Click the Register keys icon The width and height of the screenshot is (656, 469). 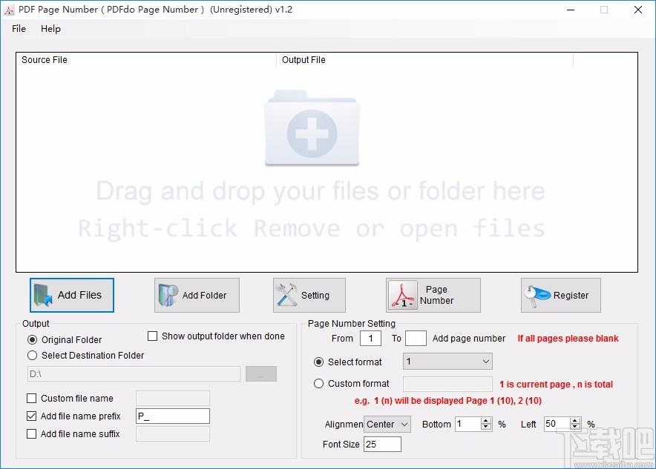pos(537,296)
